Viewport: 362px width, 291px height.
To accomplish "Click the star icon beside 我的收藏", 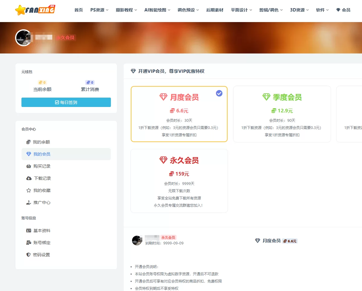I will click(x=29, y=191).
